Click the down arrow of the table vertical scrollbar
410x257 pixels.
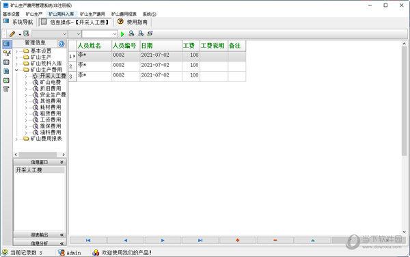click(x=405, y=232)
